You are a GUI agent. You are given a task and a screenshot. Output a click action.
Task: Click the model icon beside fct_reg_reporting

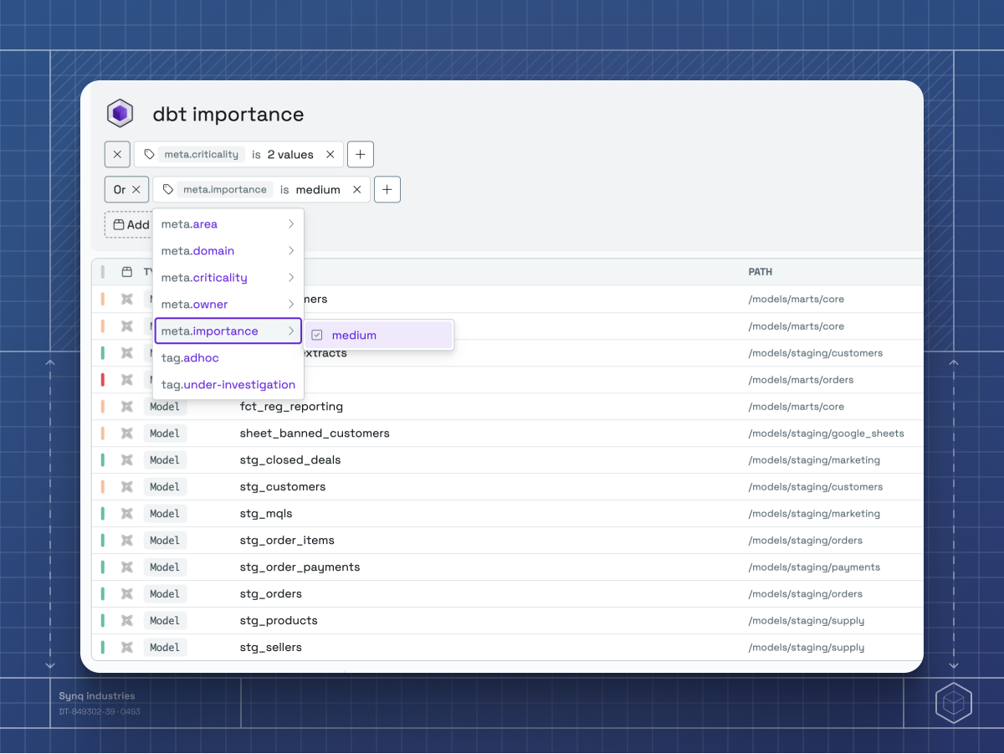[126, 406]
